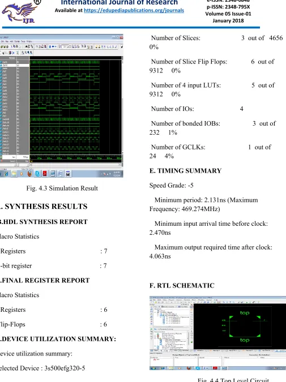The image size is (286, 382).
Task: Click the Number of Slice Flip Flops line
Action: click(212, 66)
